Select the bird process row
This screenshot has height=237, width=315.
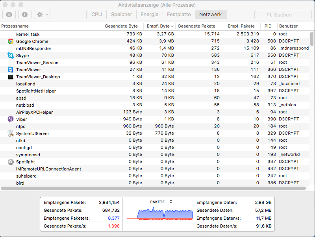154,183
